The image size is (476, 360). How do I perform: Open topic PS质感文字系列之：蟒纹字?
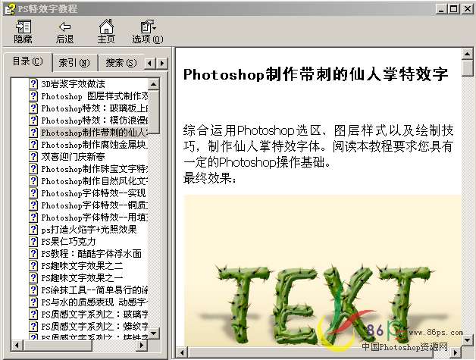click(x=95, y=327)
